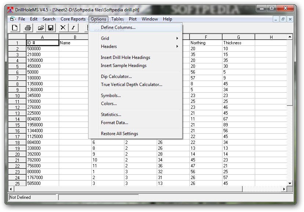Click the document icon left of File
Viewport: 304px width, 212px height.
(13, 19)
